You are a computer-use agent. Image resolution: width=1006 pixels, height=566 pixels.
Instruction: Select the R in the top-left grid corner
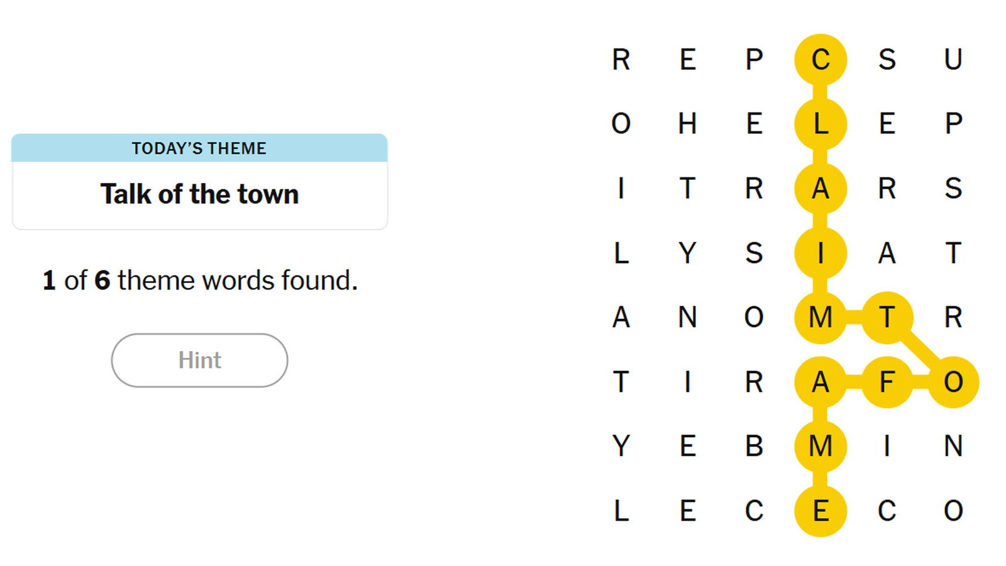click(621, 60)
